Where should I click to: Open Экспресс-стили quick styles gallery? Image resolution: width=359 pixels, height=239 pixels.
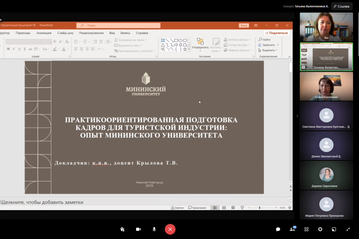(x=216, y=45)
